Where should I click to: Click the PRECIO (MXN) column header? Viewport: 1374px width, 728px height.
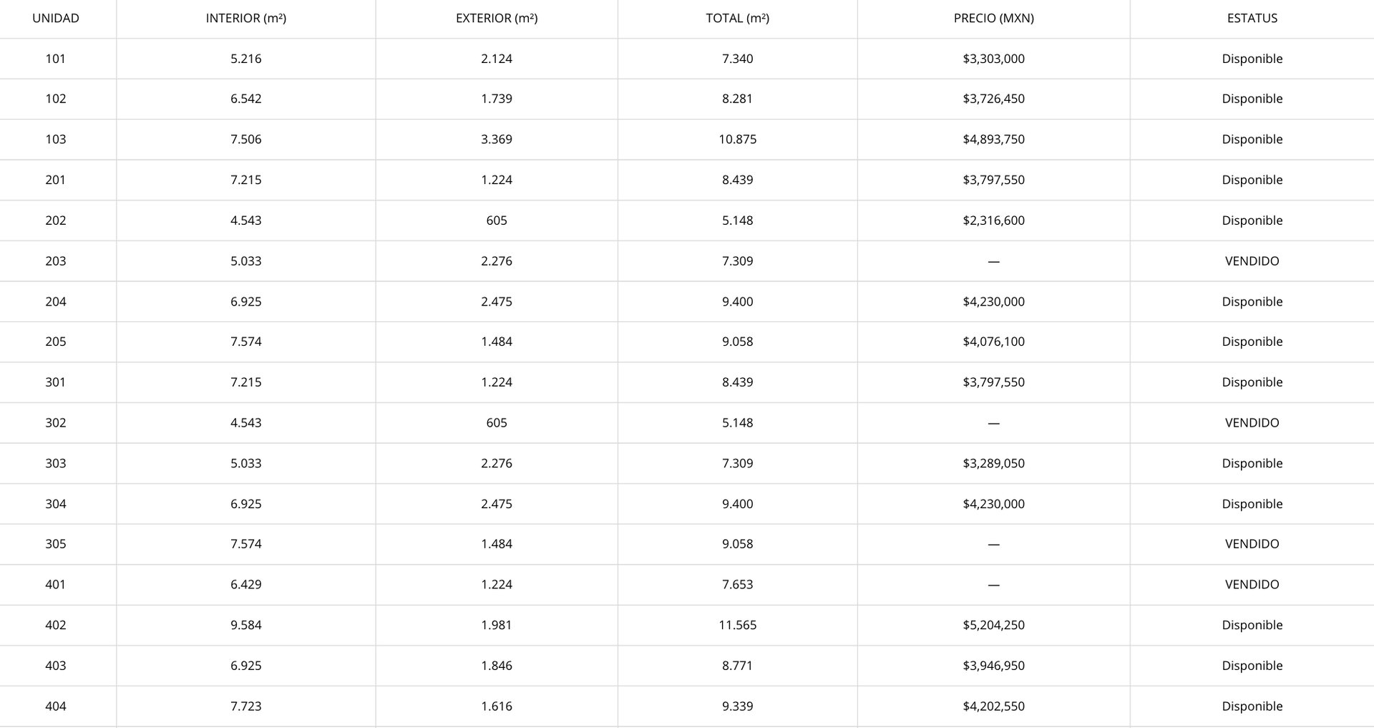click(993, 19)
